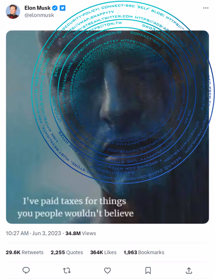Open the 2,255 Quotes list

tap(67, 252)
